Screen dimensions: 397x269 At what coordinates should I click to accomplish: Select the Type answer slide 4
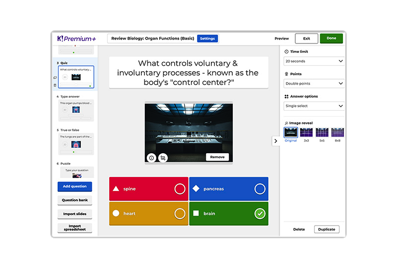[76, 110]
